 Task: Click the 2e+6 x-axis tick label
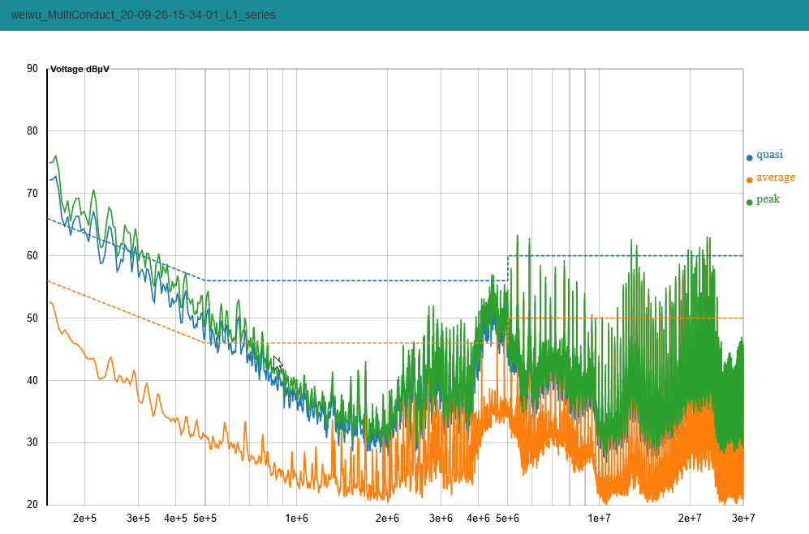click(x=387, y=518)
